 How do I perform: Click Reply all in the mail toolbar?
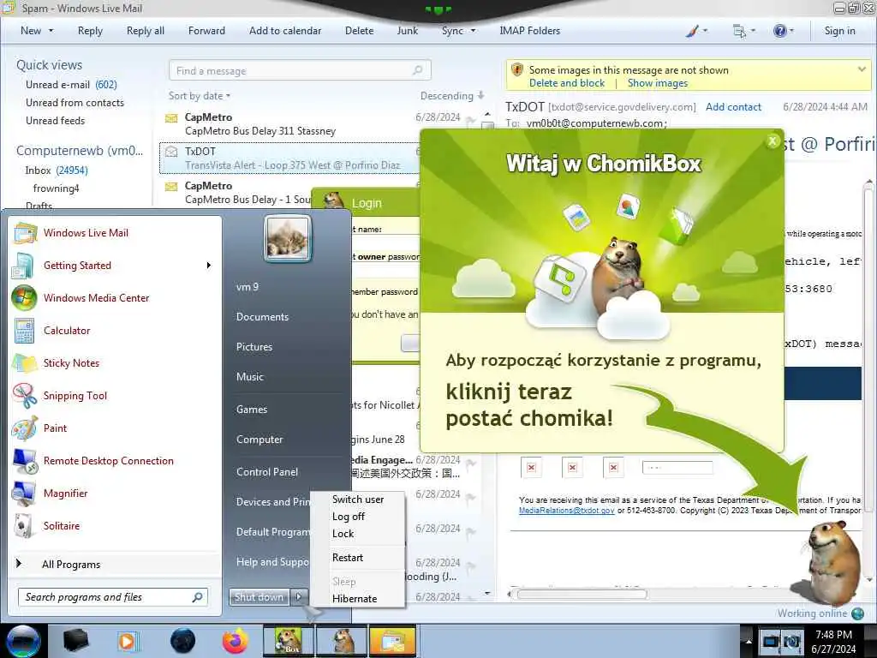146,31
